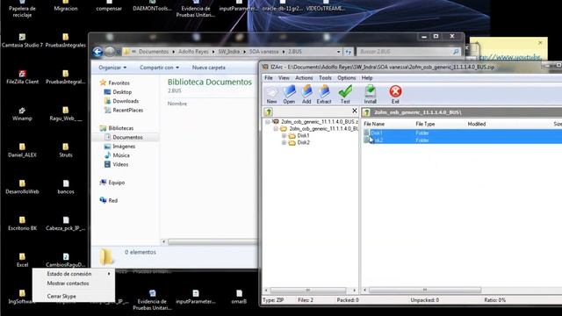Choose Cerrar Skype in the context menu
Screen dimensions: 562x316
click(x=74, y=297)
